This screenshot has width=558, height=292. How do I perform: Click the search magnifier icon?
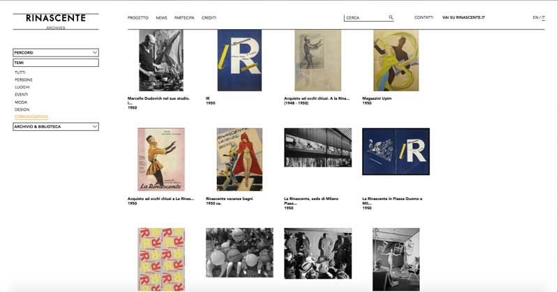[x=391, y=17]
